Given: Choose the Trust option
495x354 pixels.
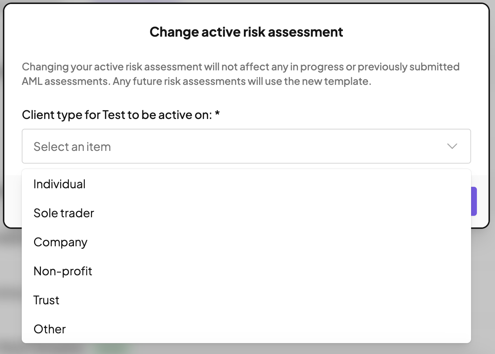Looking at the screenshot, I should click(46, 300).
